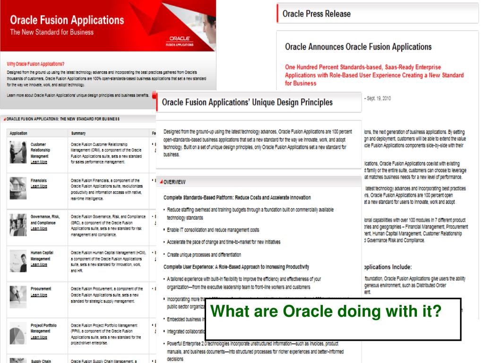Click the 'OVERVIEW' section header

pos(174,182)
